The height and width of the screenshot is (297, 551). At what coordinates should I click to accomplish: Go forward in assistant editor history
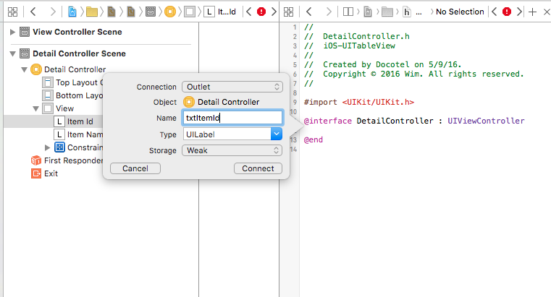point(329,12)
